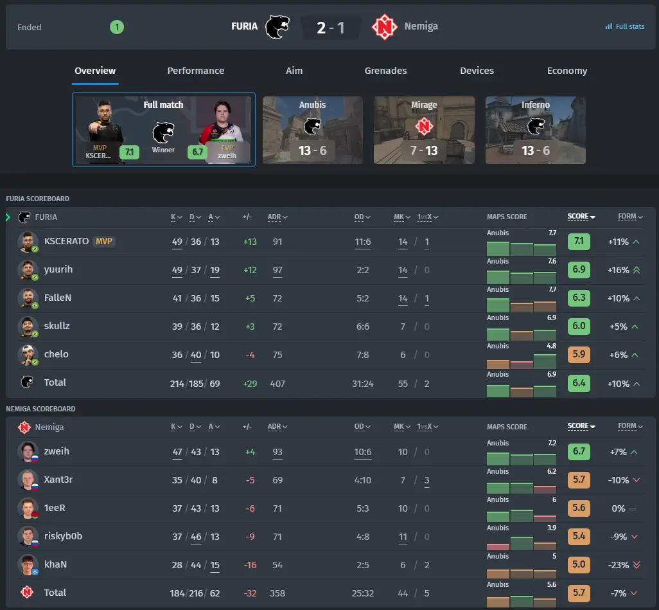The height and width of the screenshot is (610, 659).
Task: Click chelo's orange 5.9 score badge
Action: (x=579, y=354)
